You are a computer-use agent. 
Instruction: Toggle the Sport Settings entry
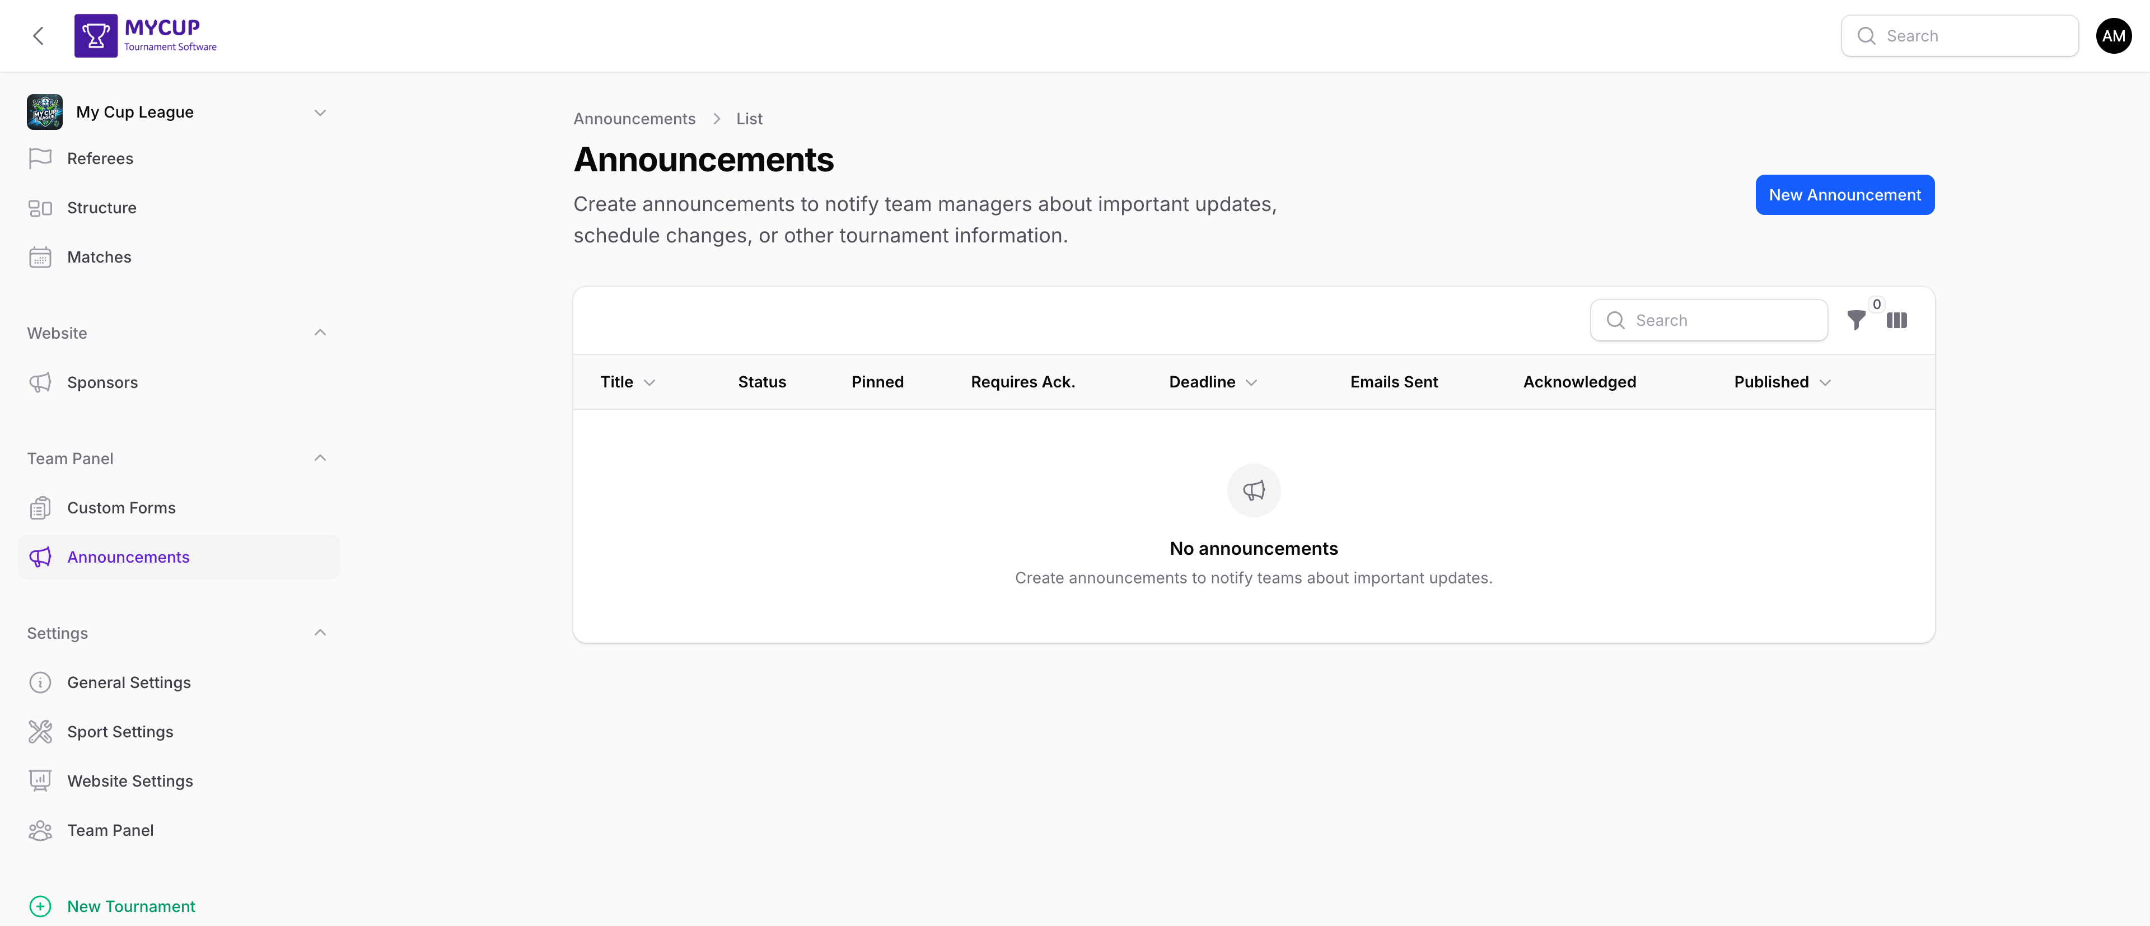120,732
